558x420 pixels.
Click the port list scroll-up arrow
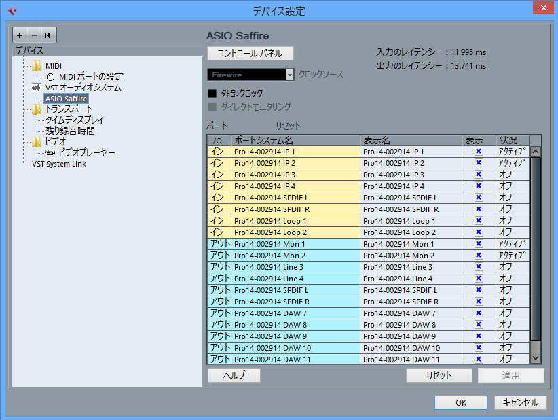tap(536, 152)
